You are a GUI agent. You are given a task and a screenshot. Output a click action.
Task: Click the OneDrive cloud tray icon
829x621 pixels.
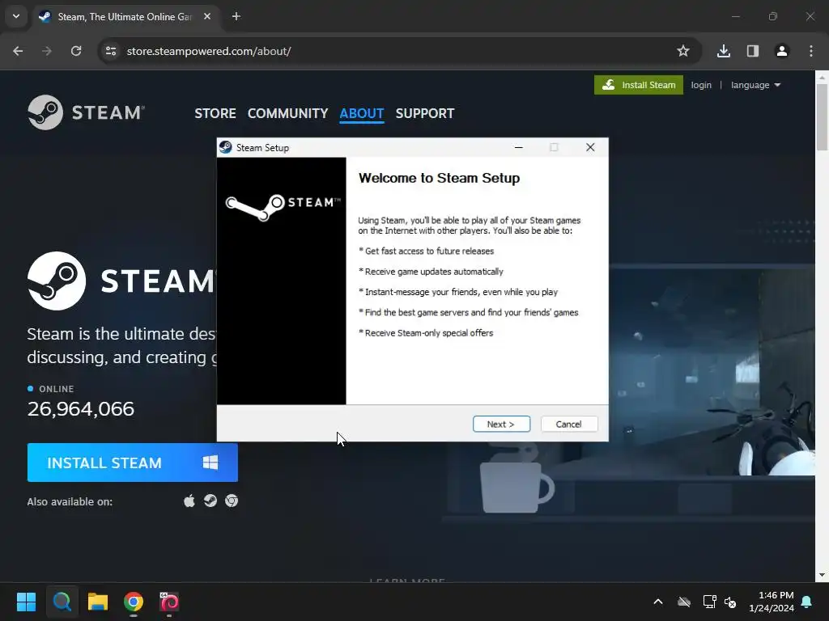tap(684, 602)
